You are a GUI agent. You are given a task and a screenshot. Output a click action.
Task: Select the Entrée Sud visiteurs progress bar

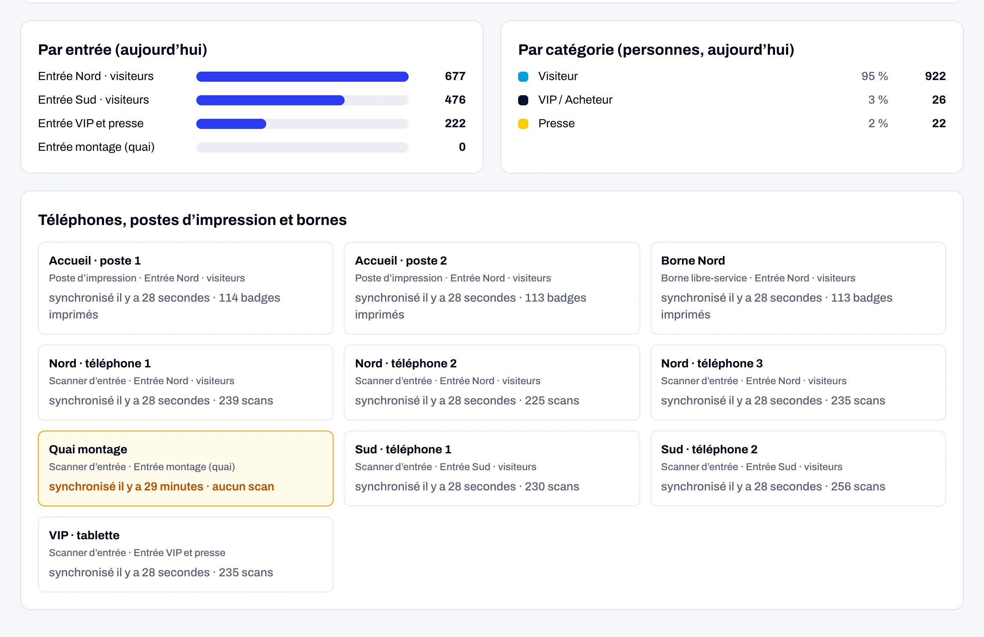pyautogui.click(x=302, y=100)
